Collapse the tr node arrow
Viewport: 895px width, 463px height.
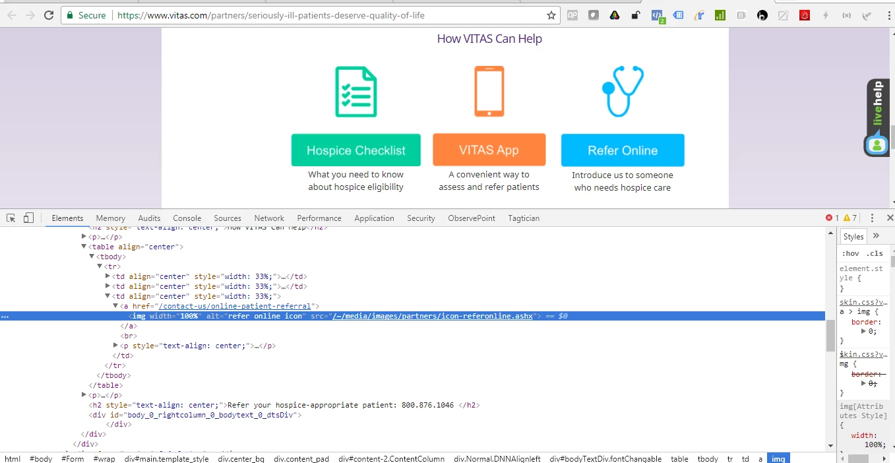click(100, 266)
